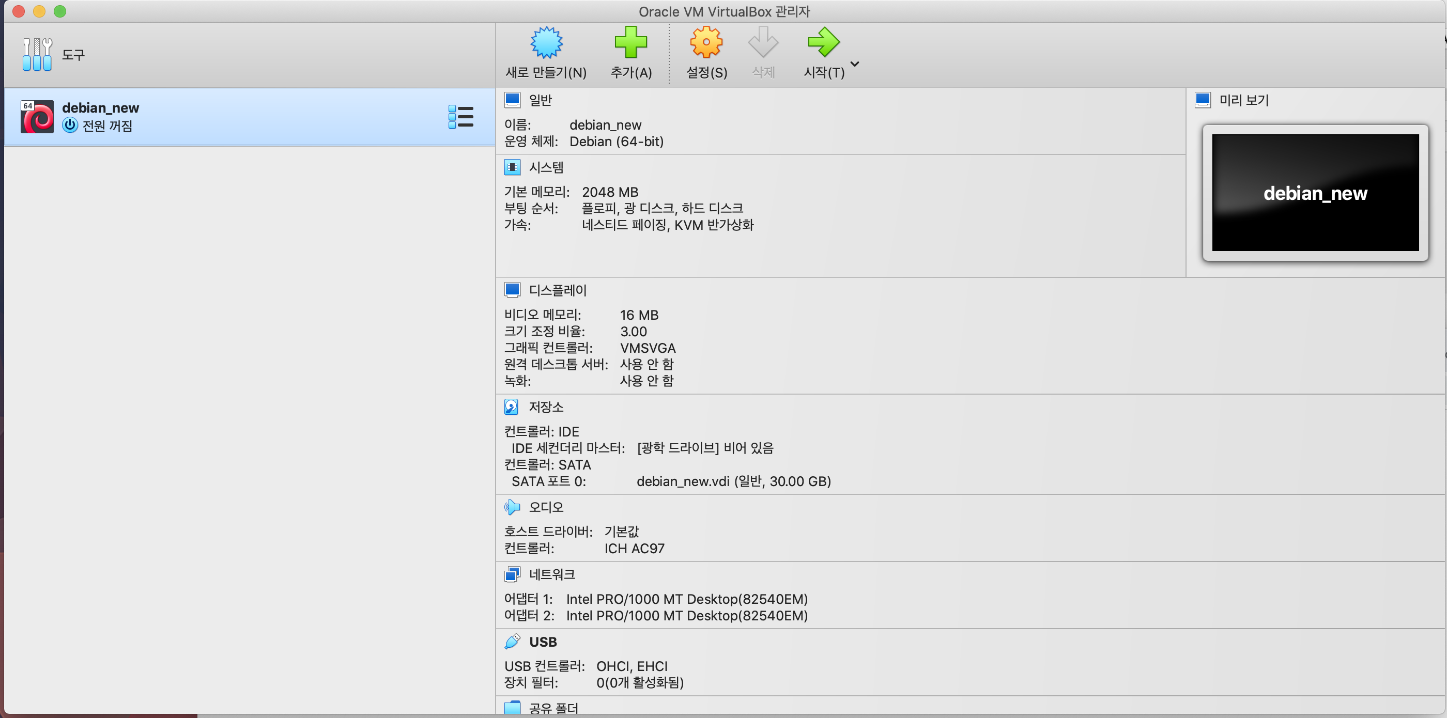The height and width of the screenshot is (718, 1447).
Task: Open the 시스템 section header link
Action: [546, 167]
